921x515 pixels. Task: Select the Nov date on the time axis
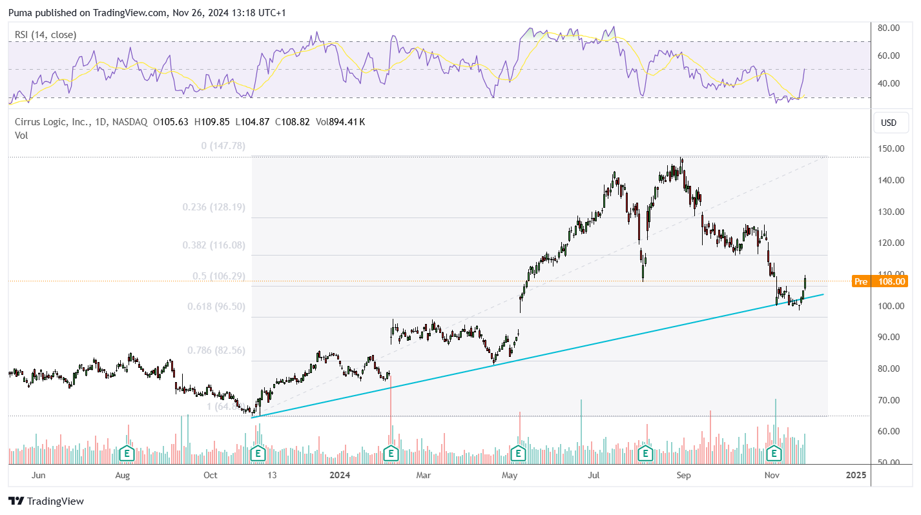click(x=771, y=476)
